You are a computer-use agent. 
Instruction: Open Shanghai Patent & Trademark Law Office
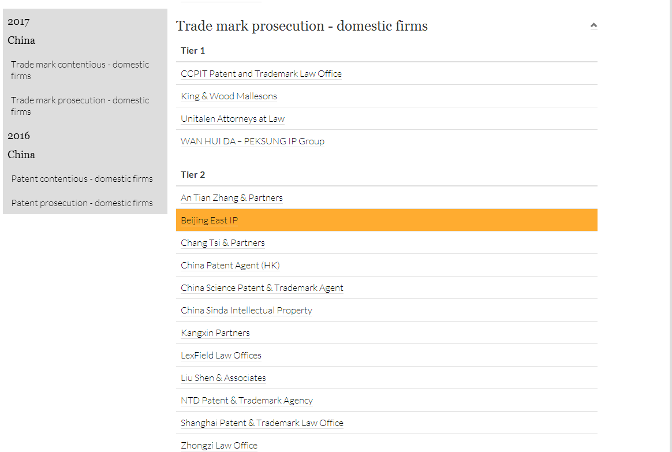click(262, 423)
